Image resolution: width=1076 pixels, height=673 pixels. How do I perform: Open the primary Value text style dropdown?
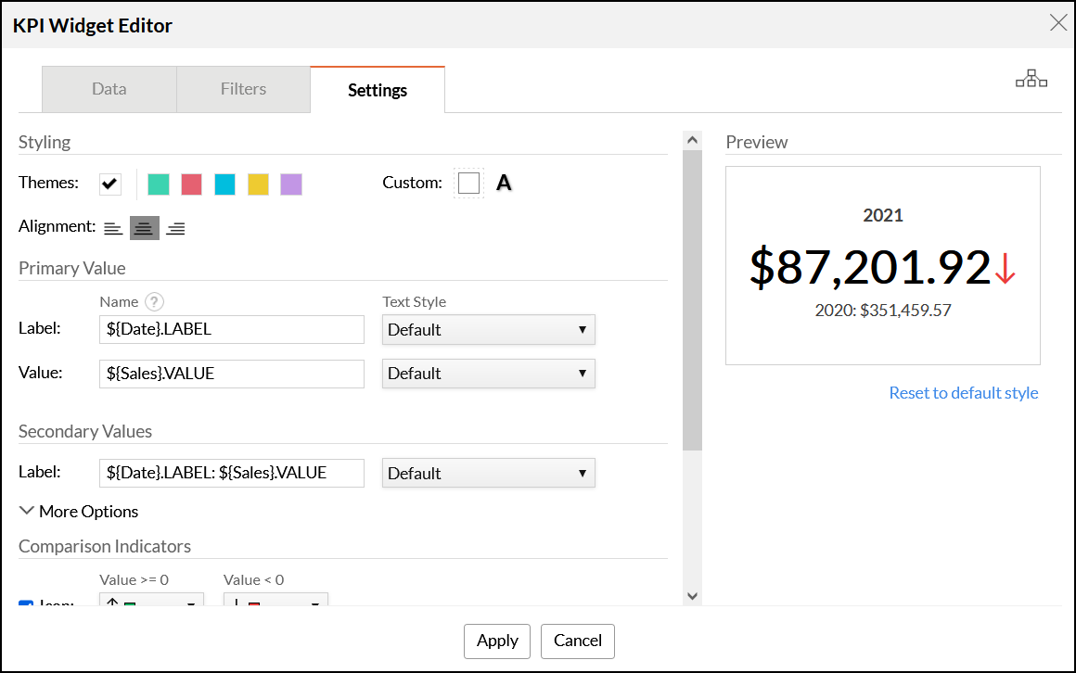pos(488,374)
